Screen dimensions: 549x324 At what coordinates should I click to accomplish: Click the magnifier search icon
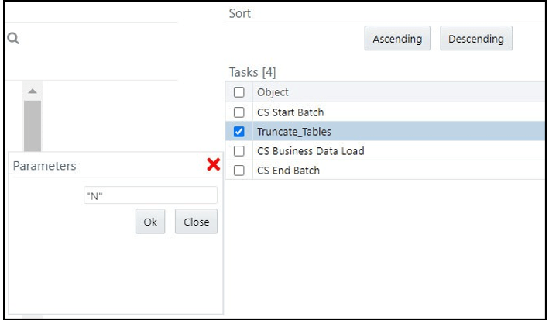12,39
